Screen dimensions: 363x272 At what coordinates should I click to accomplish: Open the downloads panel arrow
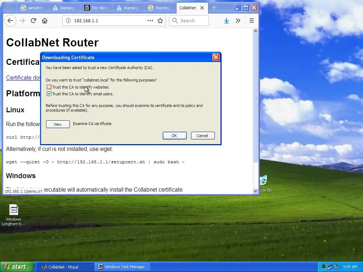[x=227, y=21]
